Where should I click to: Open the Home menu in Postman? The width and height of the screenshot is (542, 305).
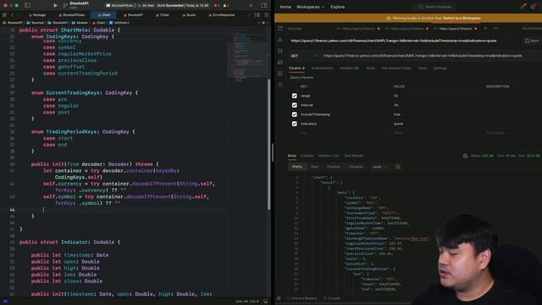pos(285,7)
